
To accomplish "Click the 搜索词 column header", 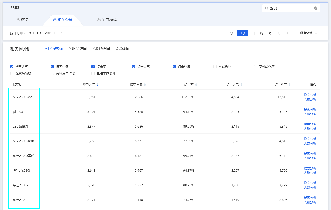I will [18, 85].
